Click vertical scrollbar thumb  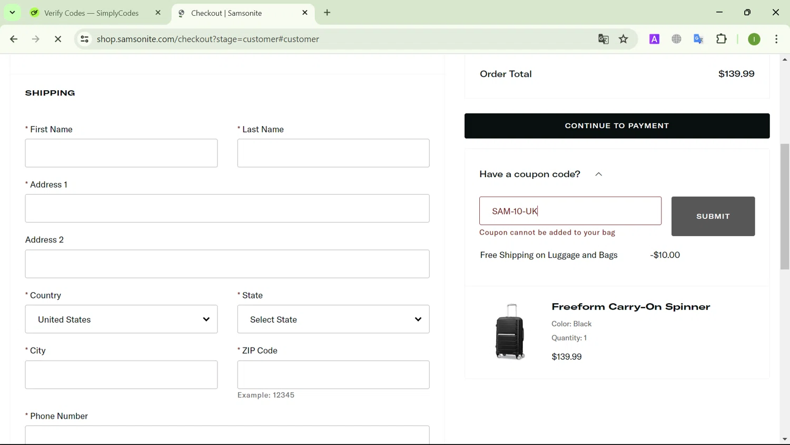tap(785, 206)
